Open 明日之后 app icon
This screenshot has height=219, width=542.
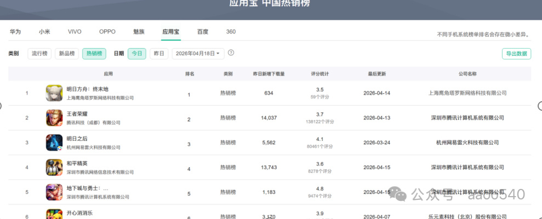54,143
